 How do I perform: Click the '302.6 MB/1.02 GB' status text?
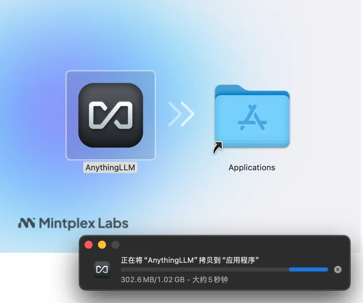tap(153, 280)
